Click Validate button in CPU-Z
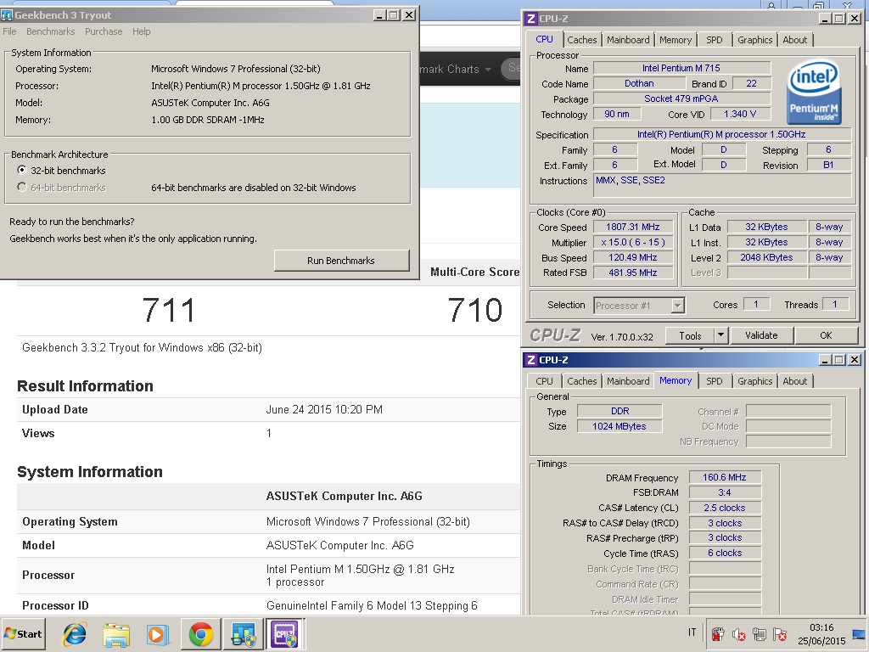This screenshot has width=869, height=652. coord(761,335)
